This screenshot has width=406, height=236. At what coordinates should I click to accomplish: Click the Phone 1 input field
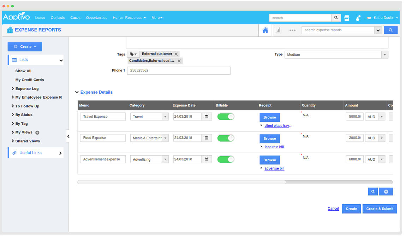pos(179,70)
